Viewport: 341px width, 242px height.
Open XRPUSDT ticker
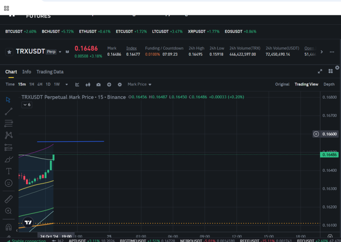[204, 31]
